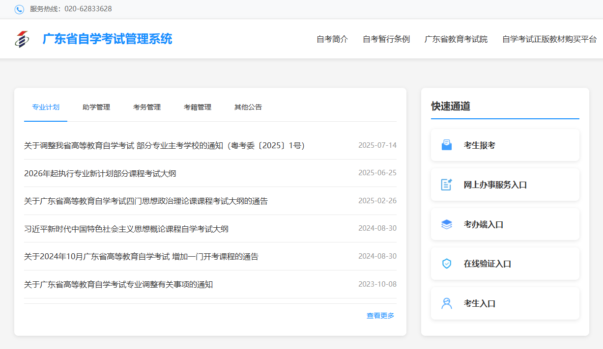
Task: Click the 在线验证入口 shield icon
Action: 446,264
